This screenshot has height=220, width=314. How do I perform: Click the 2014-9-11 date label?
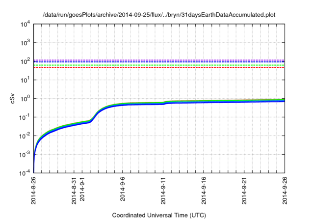[163, 191]
